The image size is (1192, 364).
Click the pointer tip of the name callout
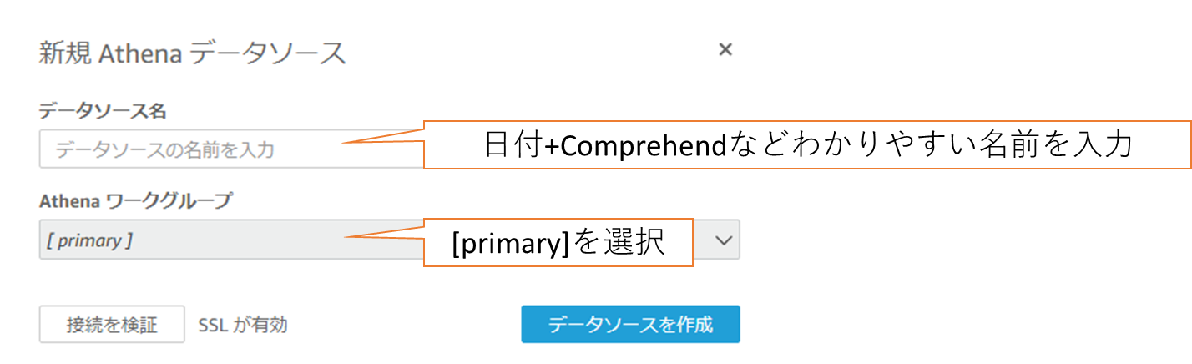[344, 144]
